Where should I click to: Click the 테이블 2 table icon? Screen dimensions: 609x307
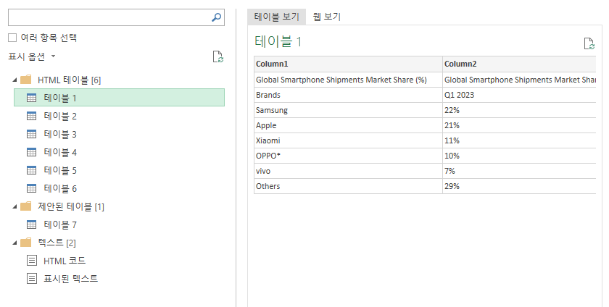tap(31, 116)
